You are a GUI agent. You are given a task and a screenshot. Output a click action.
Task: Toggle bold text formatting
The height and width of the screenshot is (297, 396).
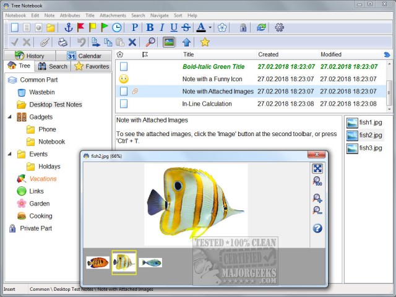150,28
